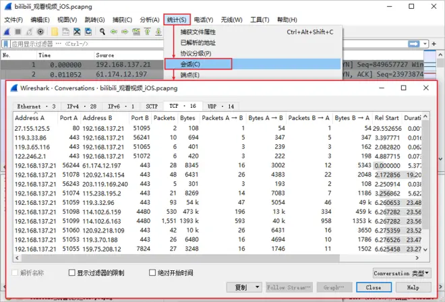Click the display filter bookmark icon
Viewport: 445px width, 302px height.
[x=5, y=44]
